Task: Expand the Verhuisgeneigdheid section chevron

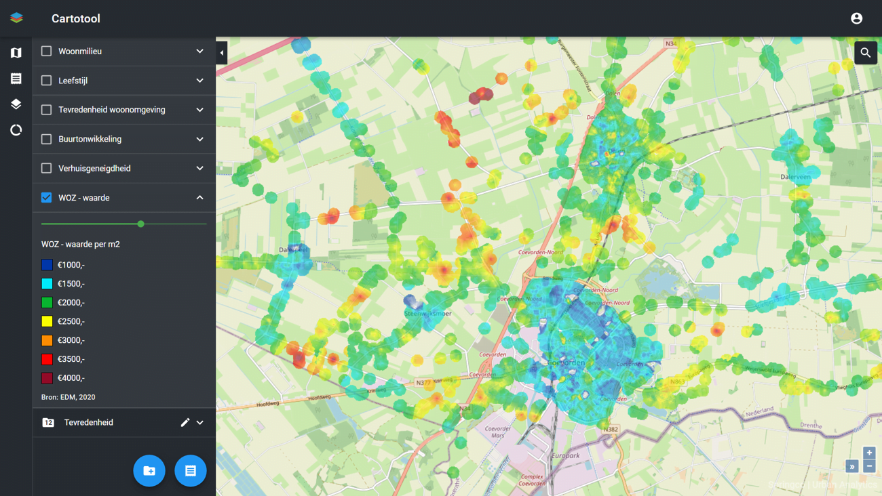Action: tap(199, 168)
